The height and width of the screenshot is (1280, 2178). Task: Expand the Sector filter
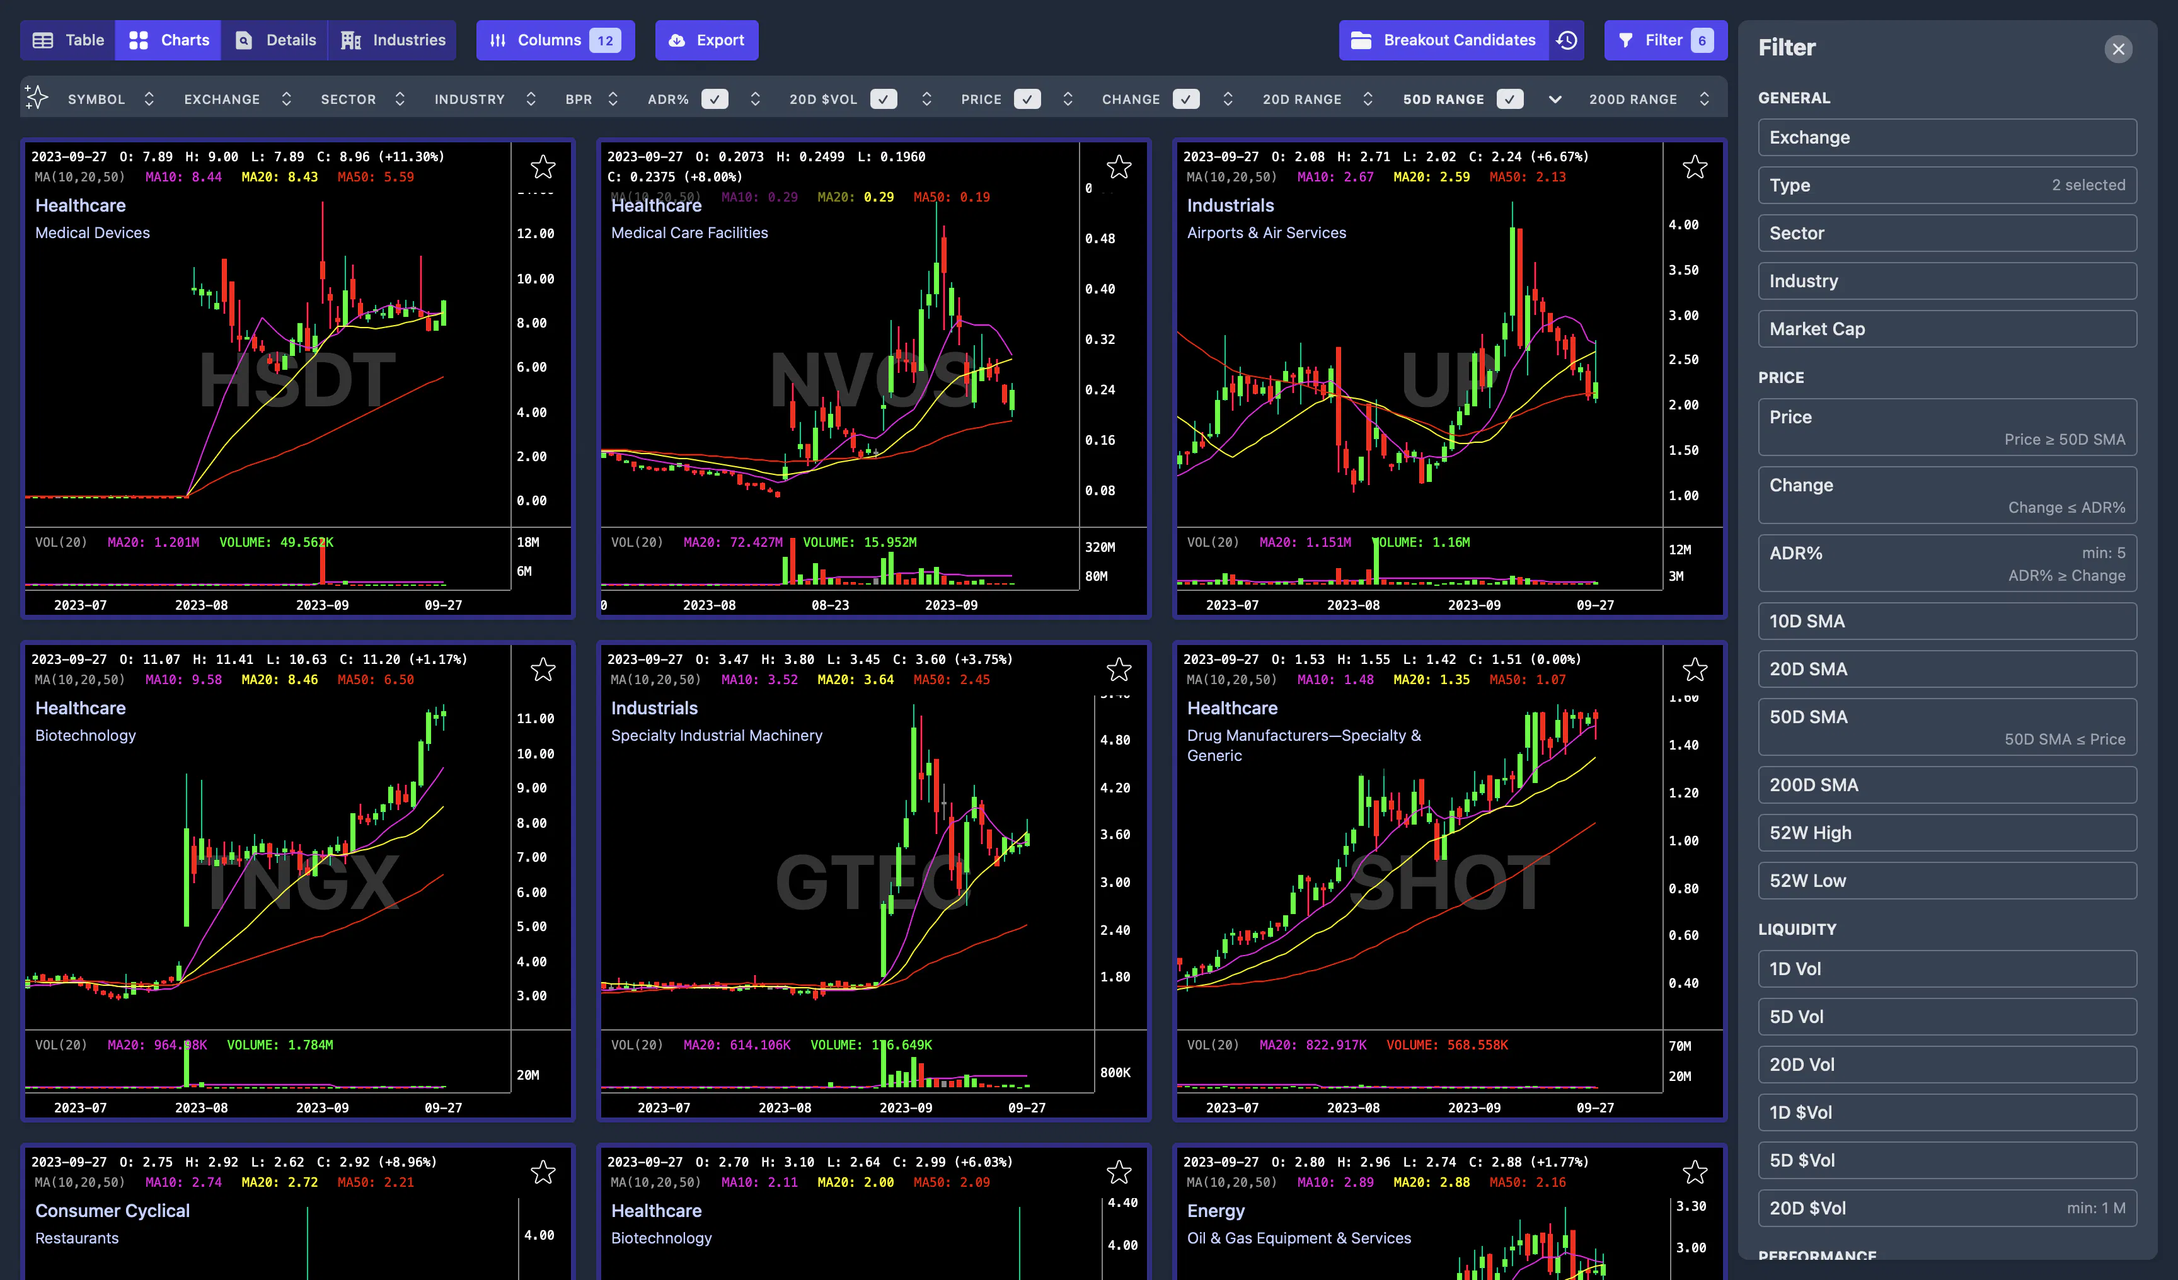click(1947, 233)
